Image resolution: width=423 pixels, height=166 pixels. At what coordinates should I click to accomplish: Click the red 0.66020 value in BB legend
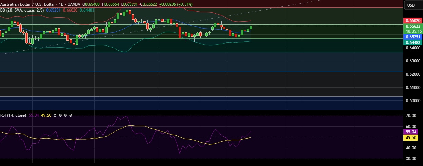pos(71,10)
